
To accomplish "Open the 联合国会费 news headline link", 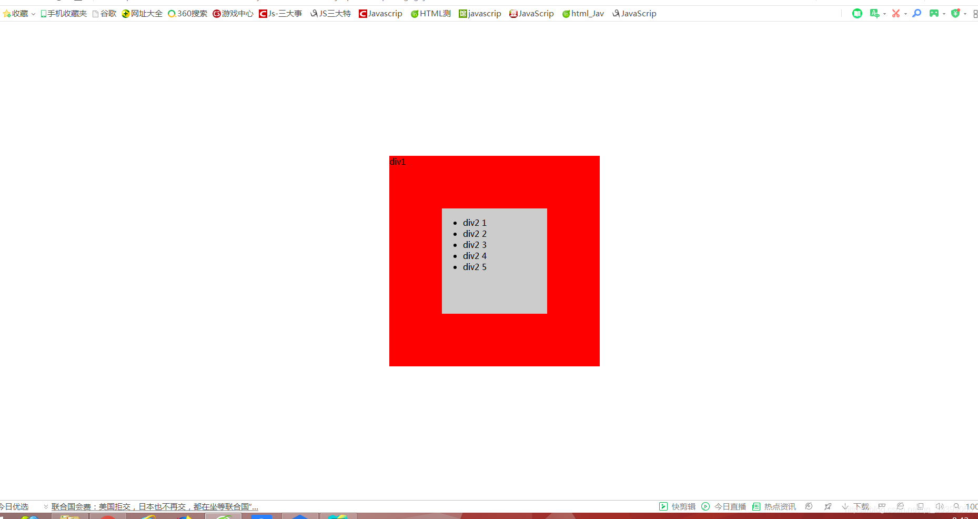I will tap(155, 506).
